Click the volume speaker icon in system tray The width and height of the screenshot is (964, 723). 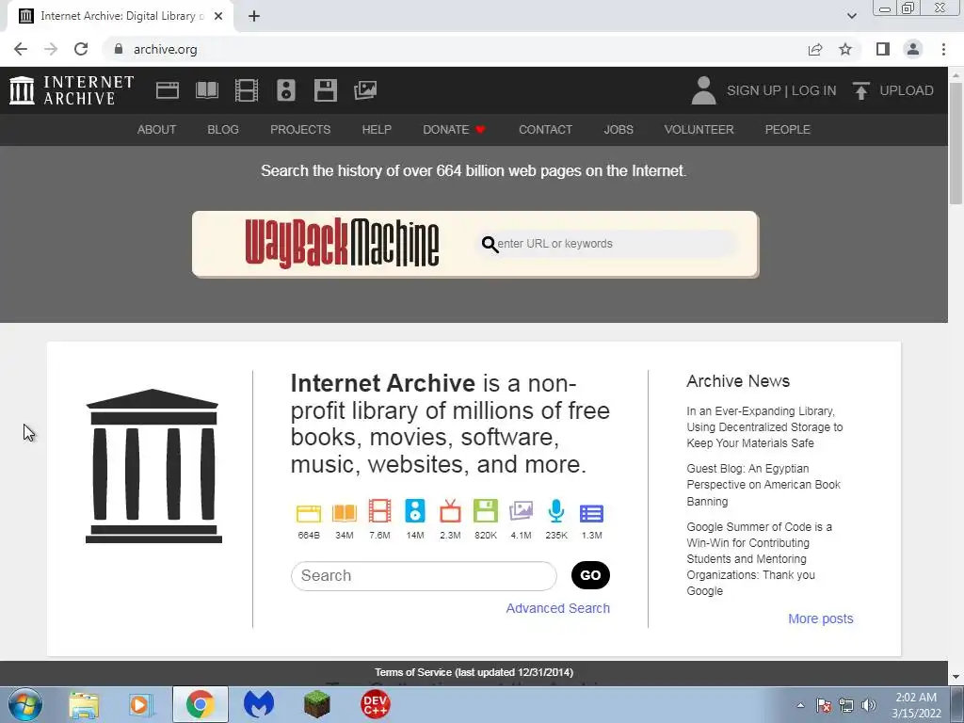pos(869,705)
